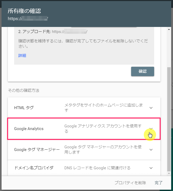Image resolution: width=173 pixels, height=191 pixels.
Task: Select the Google Analytics method label
Action: point(29,129)
